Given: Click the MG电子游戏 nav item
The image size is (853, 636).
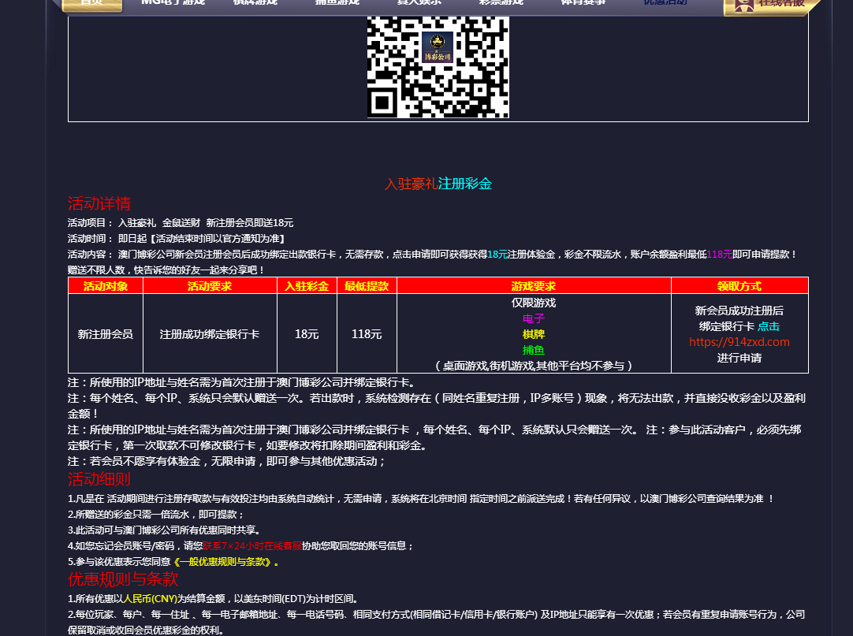Looking at the screenshot, I should pos(173,2).
